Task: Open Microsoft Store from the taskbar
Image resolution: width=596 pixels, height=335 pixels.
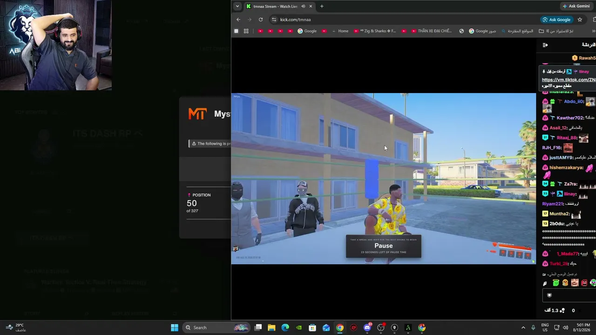Action: pos(312,328)
